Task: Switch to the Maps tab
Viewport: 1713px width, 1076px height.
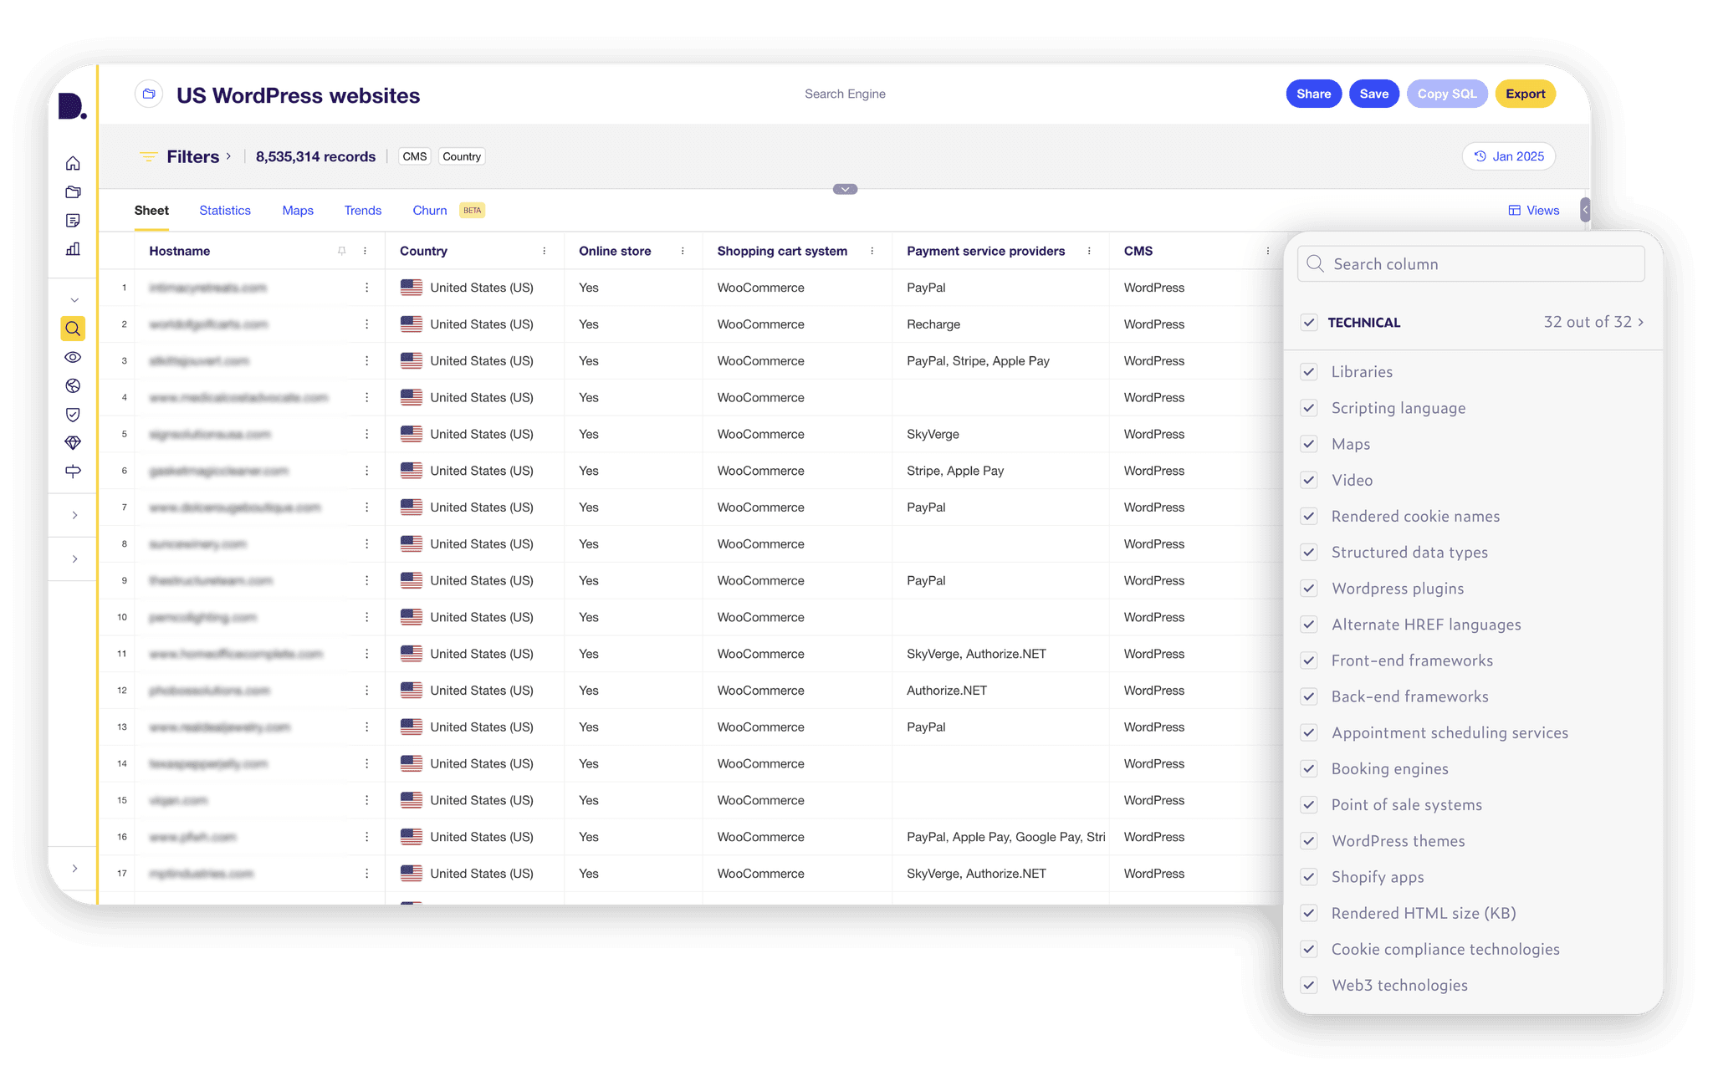Action: tap(296, 210)
